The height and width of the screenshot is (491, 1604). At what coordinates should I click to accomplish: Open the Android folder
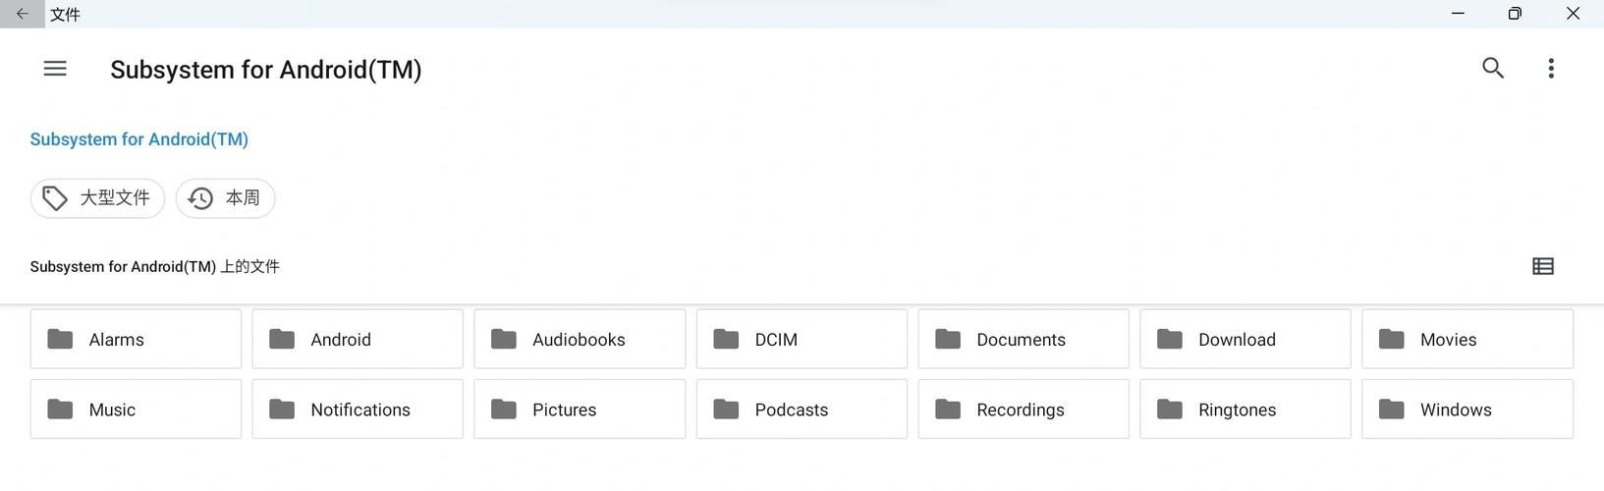pyautogui.click(x=358, y=340)
